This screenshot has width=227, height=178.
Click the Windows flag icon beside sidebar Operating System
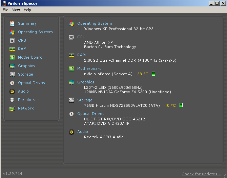tap(12, 32)
